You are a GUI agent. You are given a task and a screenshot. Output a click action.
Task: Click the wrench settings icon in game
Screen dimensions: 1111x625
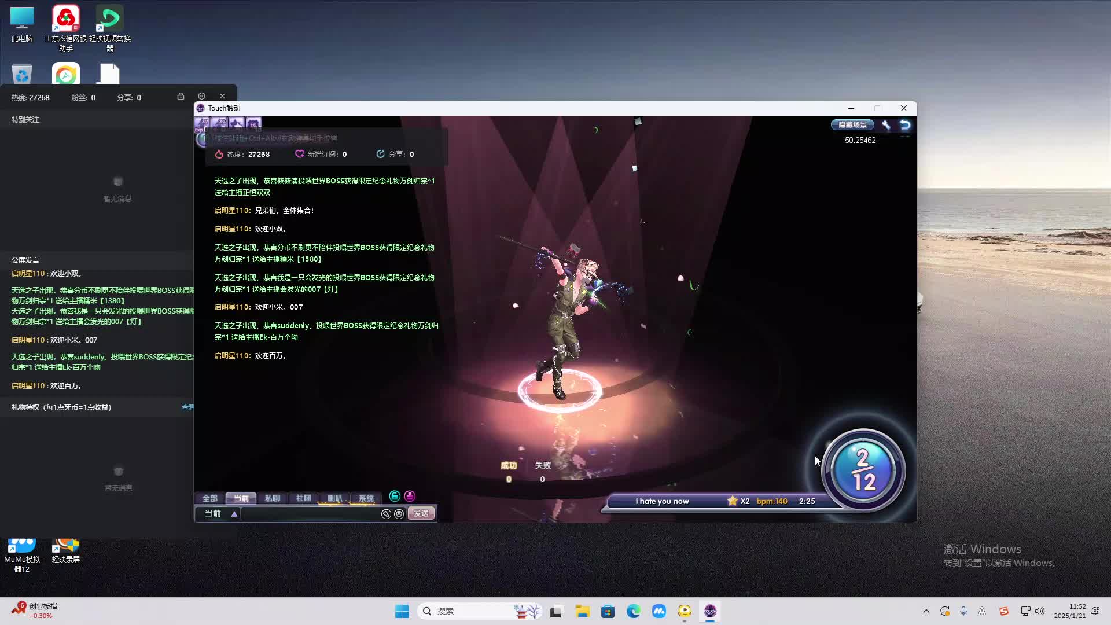tap(886, 125)
